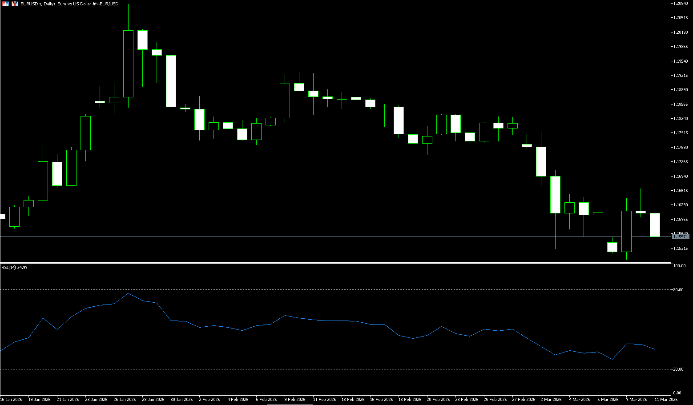This screenshot has height=405, width=693.
Task: Click the Depth of Market icon at top-left
Action: click(5, 4)
